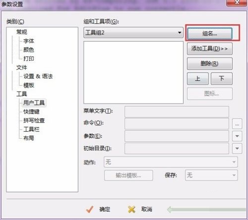The width and height of the screenshot is (248, 220).
Task: Open 快捷键 settings
Action: tap(31, 111)
